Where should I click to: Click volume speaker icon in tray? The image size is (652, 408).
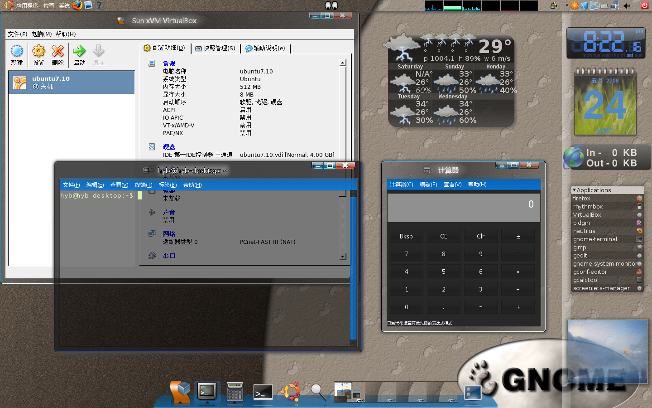[x=627, y=5]
